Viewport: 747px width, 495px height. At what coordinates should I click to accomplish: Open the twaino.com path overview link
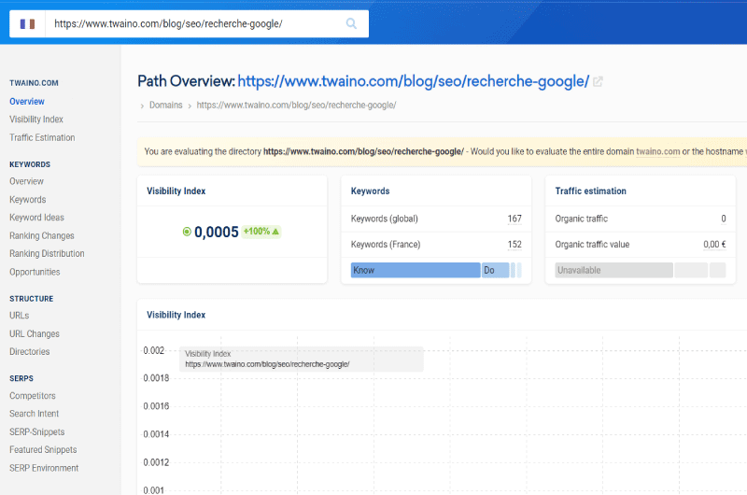click(413, 81)
